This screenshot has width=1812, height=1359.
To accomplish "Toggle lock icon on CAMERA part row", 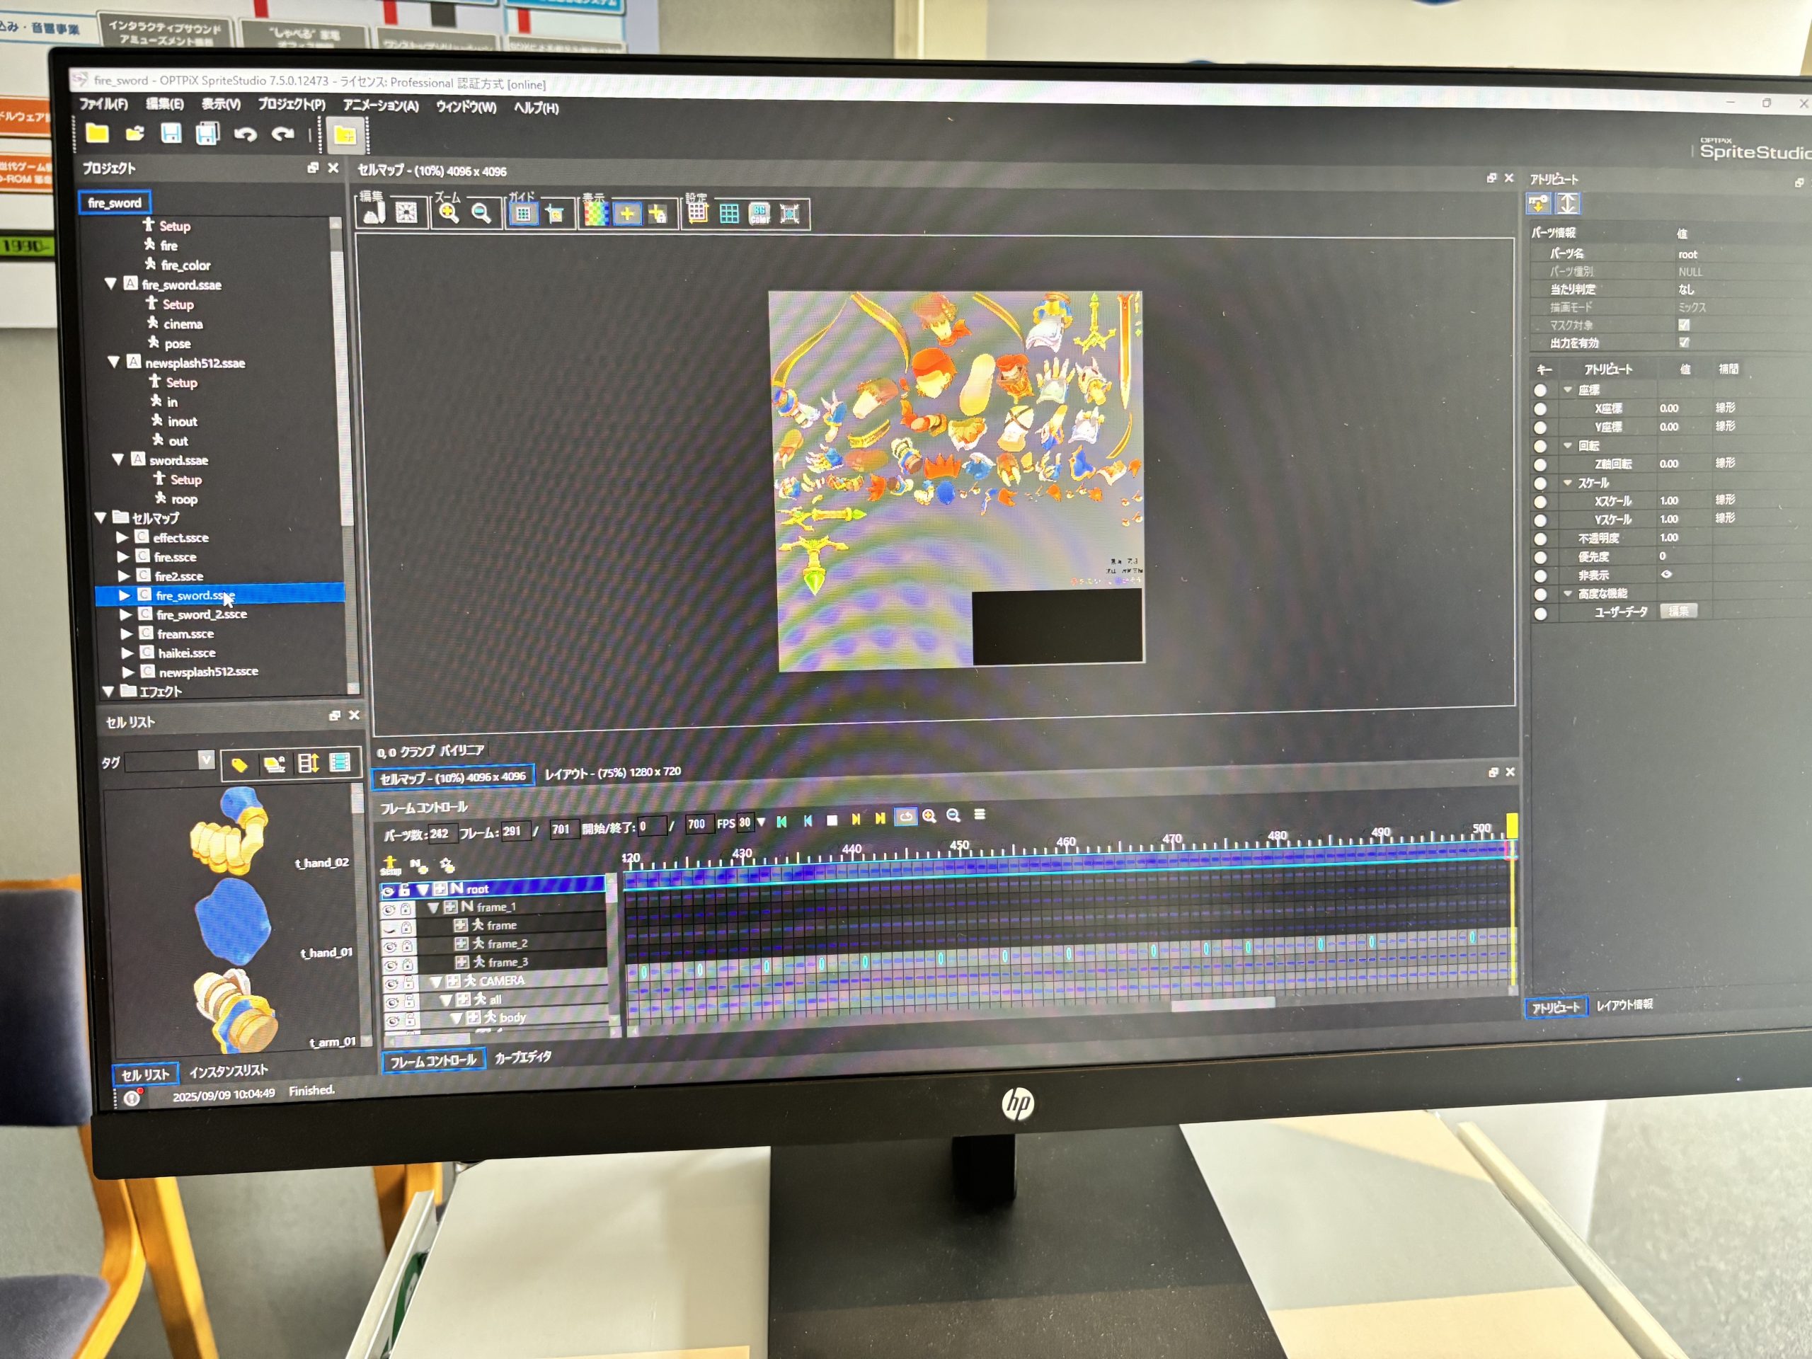I will tap(409, 982).
